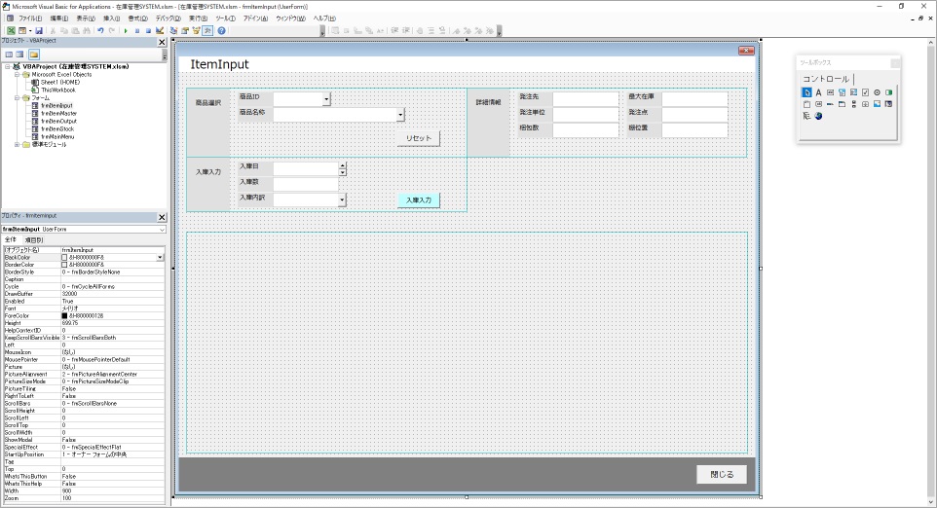937x508 pixels.
Task: Switch to the 項目別 properties tab
Action: click(33, 240)
